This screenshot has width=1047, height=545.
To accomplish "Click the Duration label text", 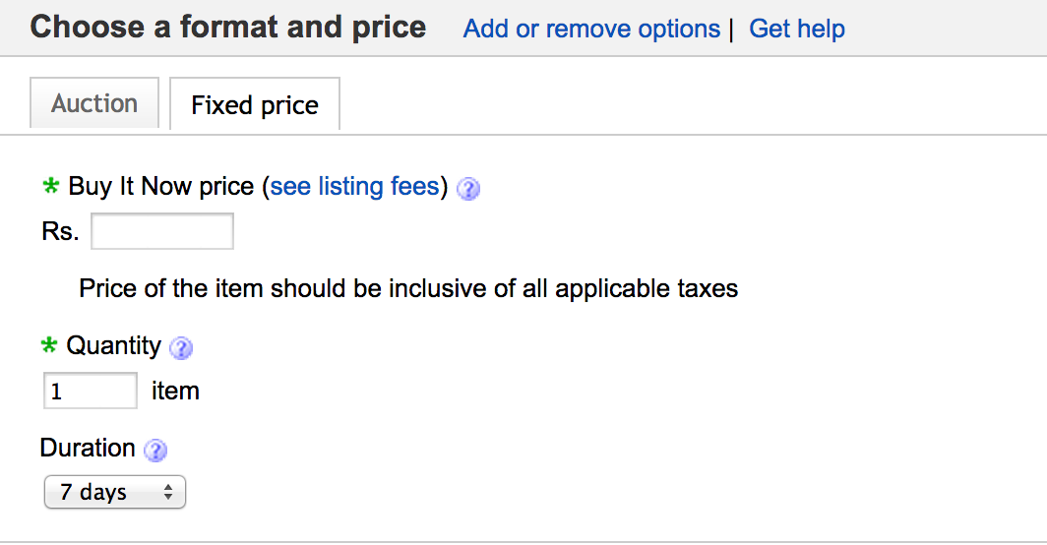I will [x=88, y=448].
